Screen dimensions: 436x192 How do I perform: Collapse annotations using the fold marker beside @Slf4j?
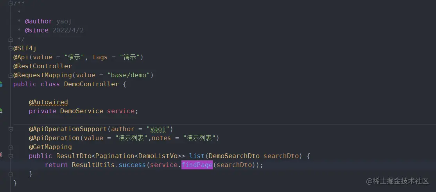pyautogui.click(x=11, y=48)
